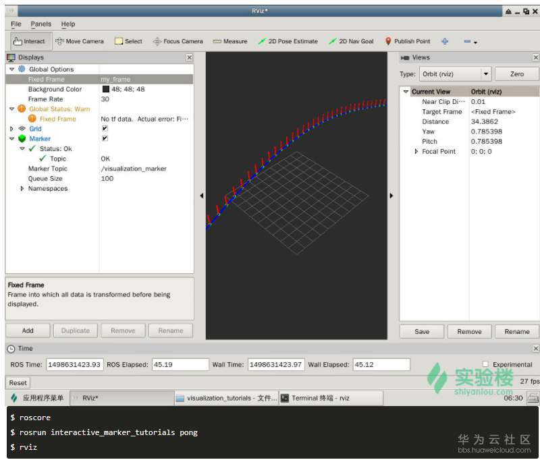Screen dimensions: 540x460
Task: Uncheck the Marker display checkbox
Action: click(x=105, y=138)
